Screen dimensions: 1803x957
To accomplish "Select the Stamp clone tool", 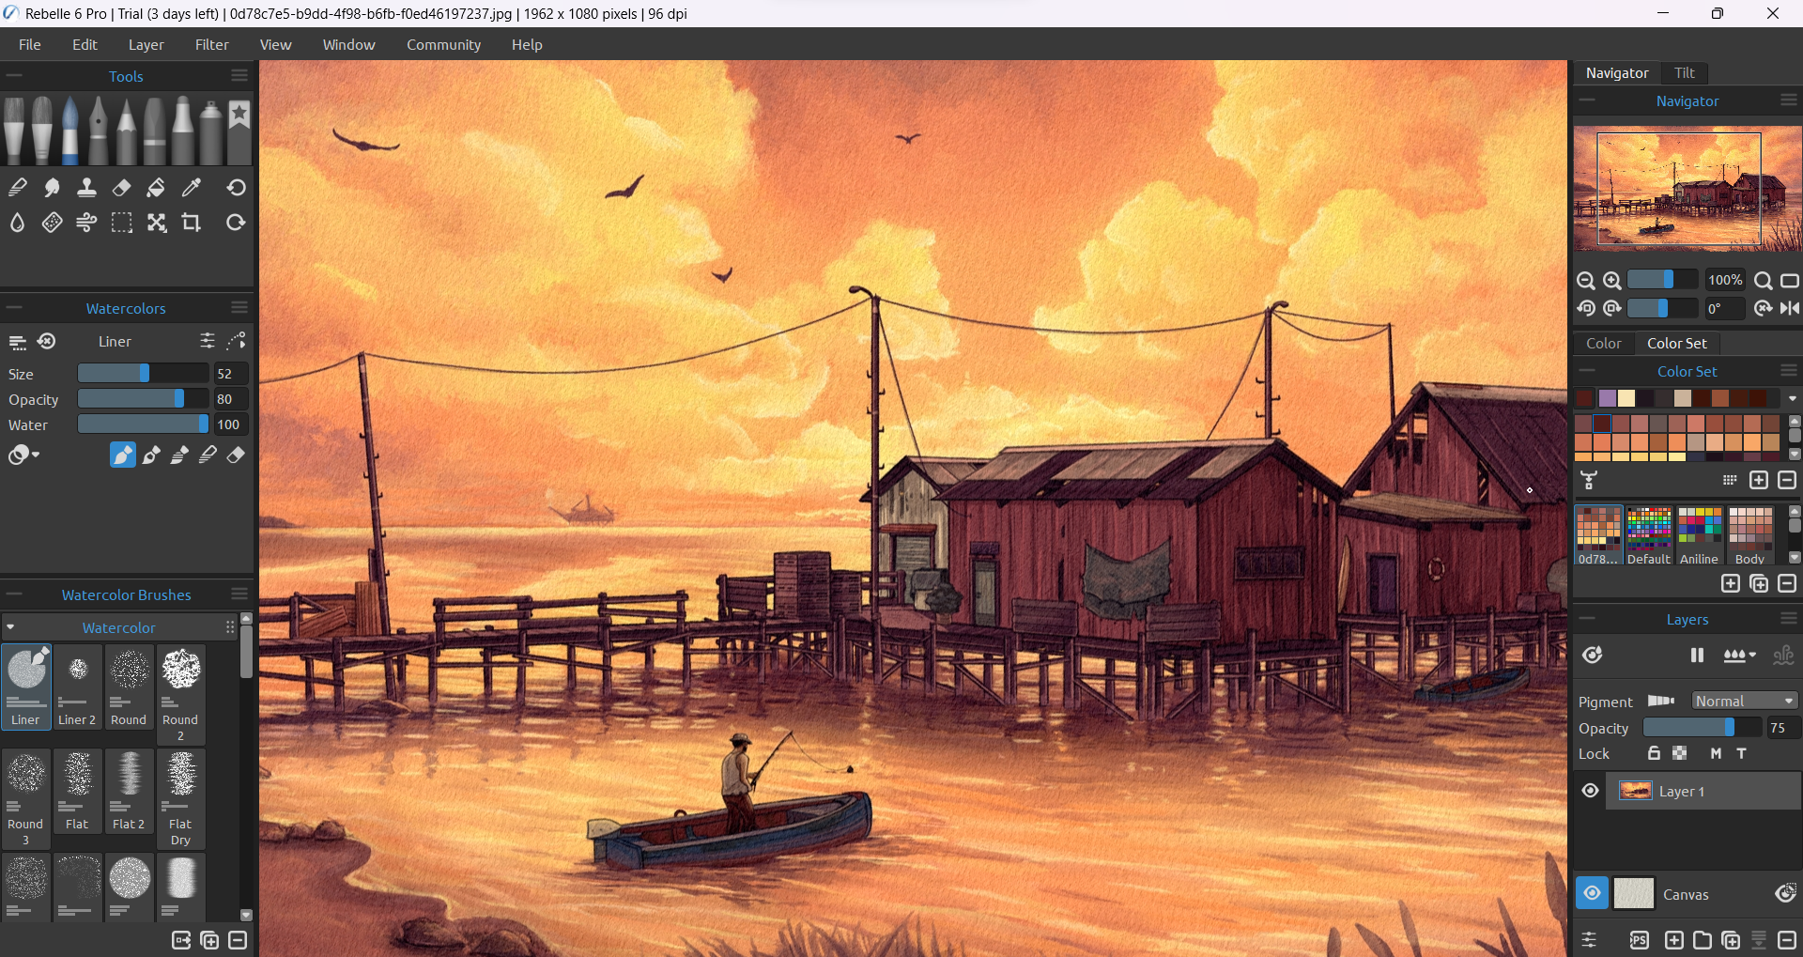I will point(86,188).
